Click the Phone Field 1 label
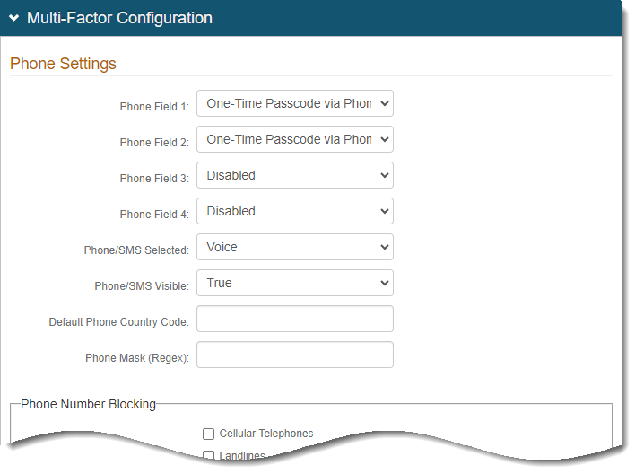 [x=154, y=107]
